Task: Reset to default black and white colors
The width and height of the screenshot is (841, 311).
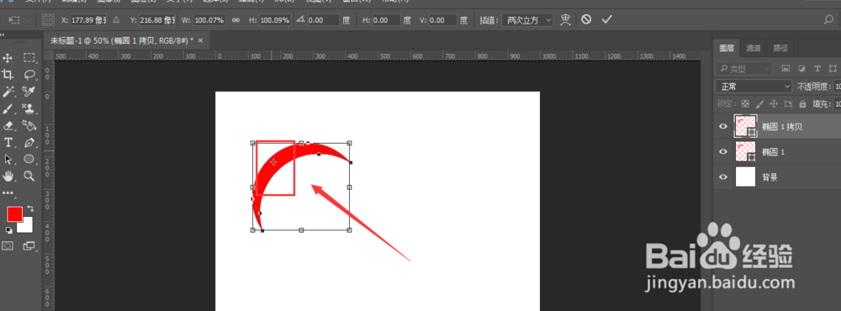Action: 9,230
